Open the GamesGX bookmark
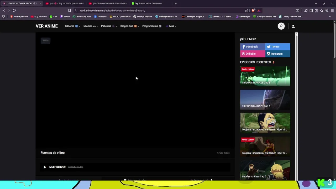336x189 pixels. [221, 17]
